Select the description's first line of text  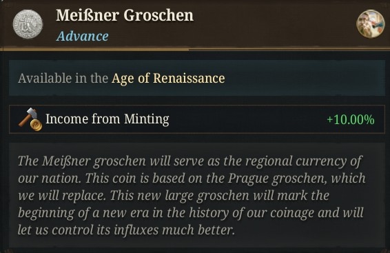(190, 161)
